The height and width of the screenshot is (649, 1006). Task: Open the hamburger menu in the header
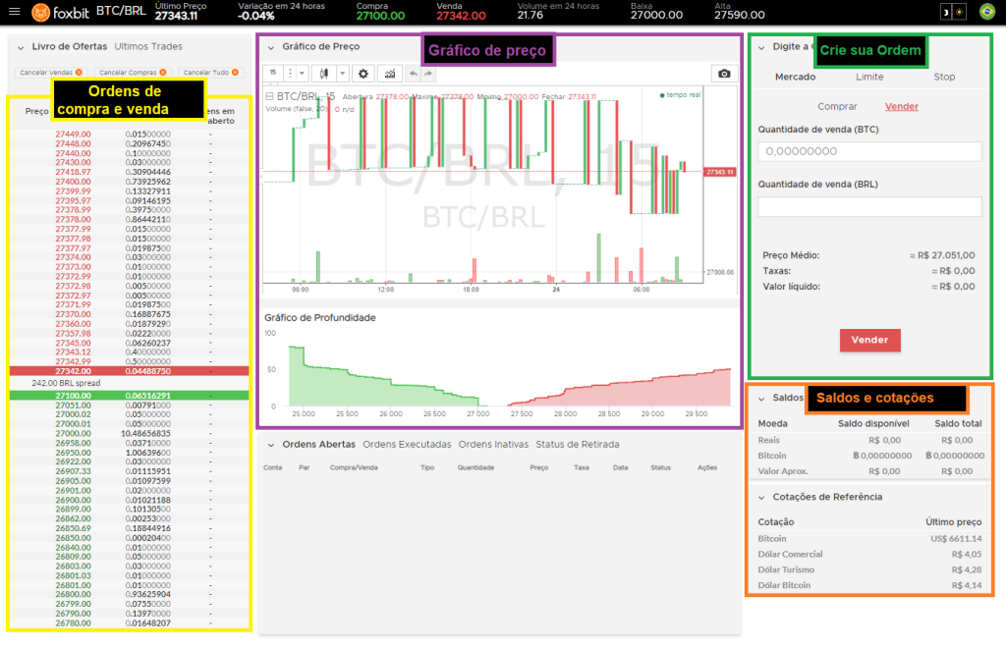click(x=14, y=12)
